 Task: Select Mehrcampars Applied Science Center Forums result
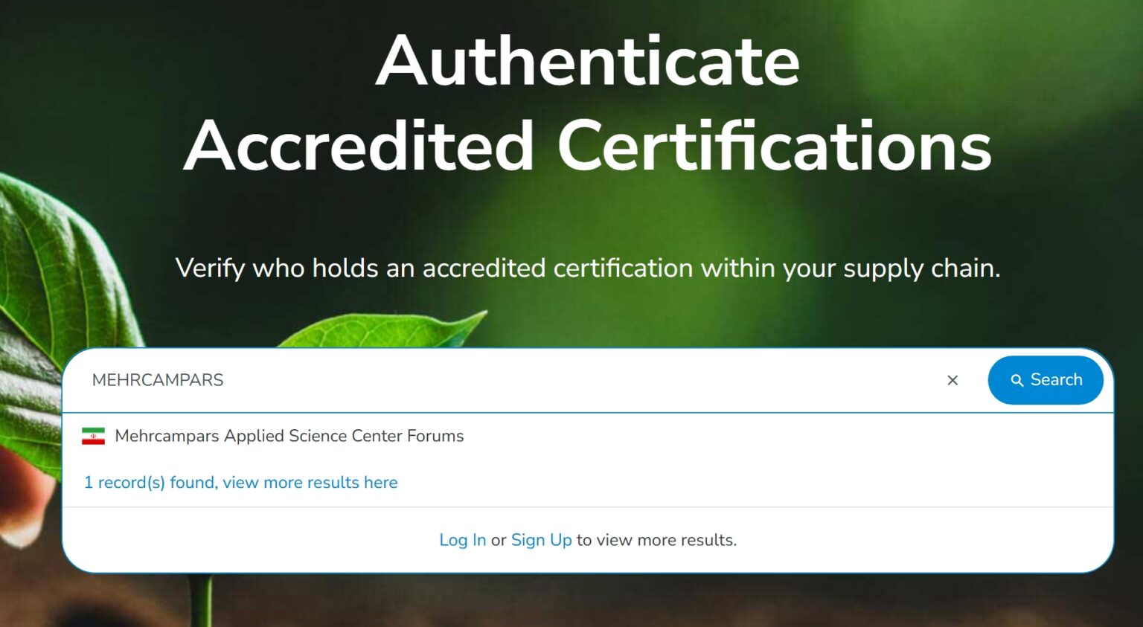pyautogui.click(x=289, y=436)
